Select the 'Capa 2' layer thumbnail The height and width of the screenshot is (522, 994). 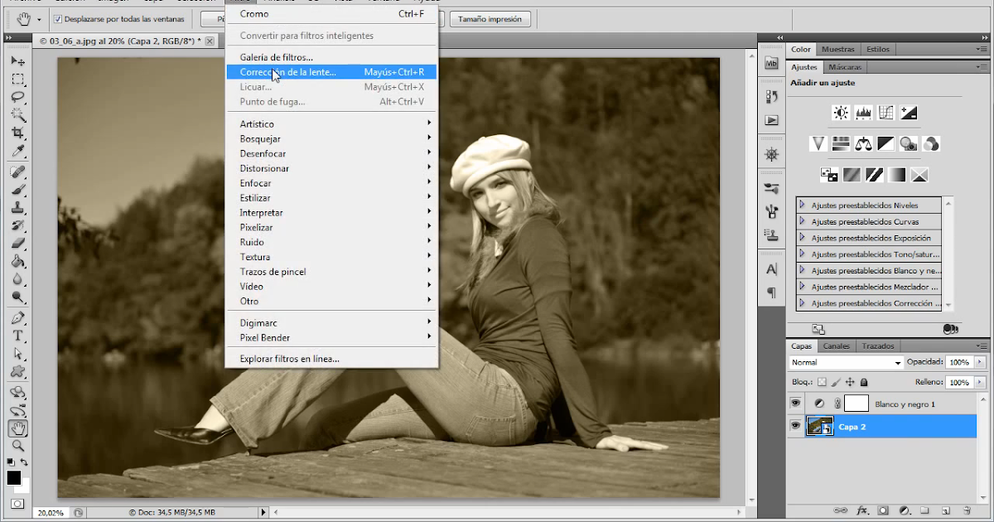[820, 426]
